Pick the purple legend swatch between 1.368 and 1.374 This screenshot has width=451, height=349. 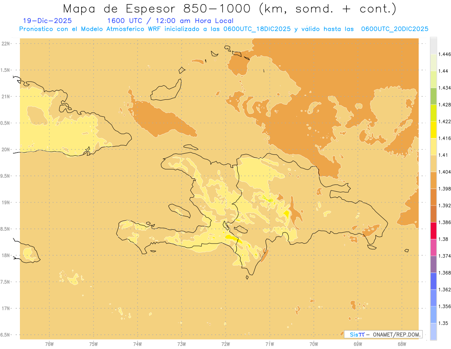tap(433, 264)
